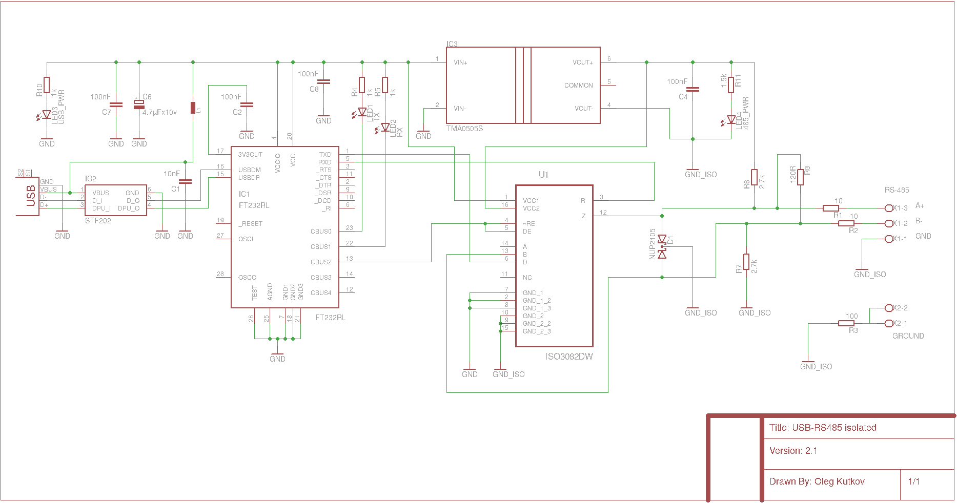Click the LED4 485_PWR diode symbol
This screenshot has height=503, width=957.
coord(731,120)
